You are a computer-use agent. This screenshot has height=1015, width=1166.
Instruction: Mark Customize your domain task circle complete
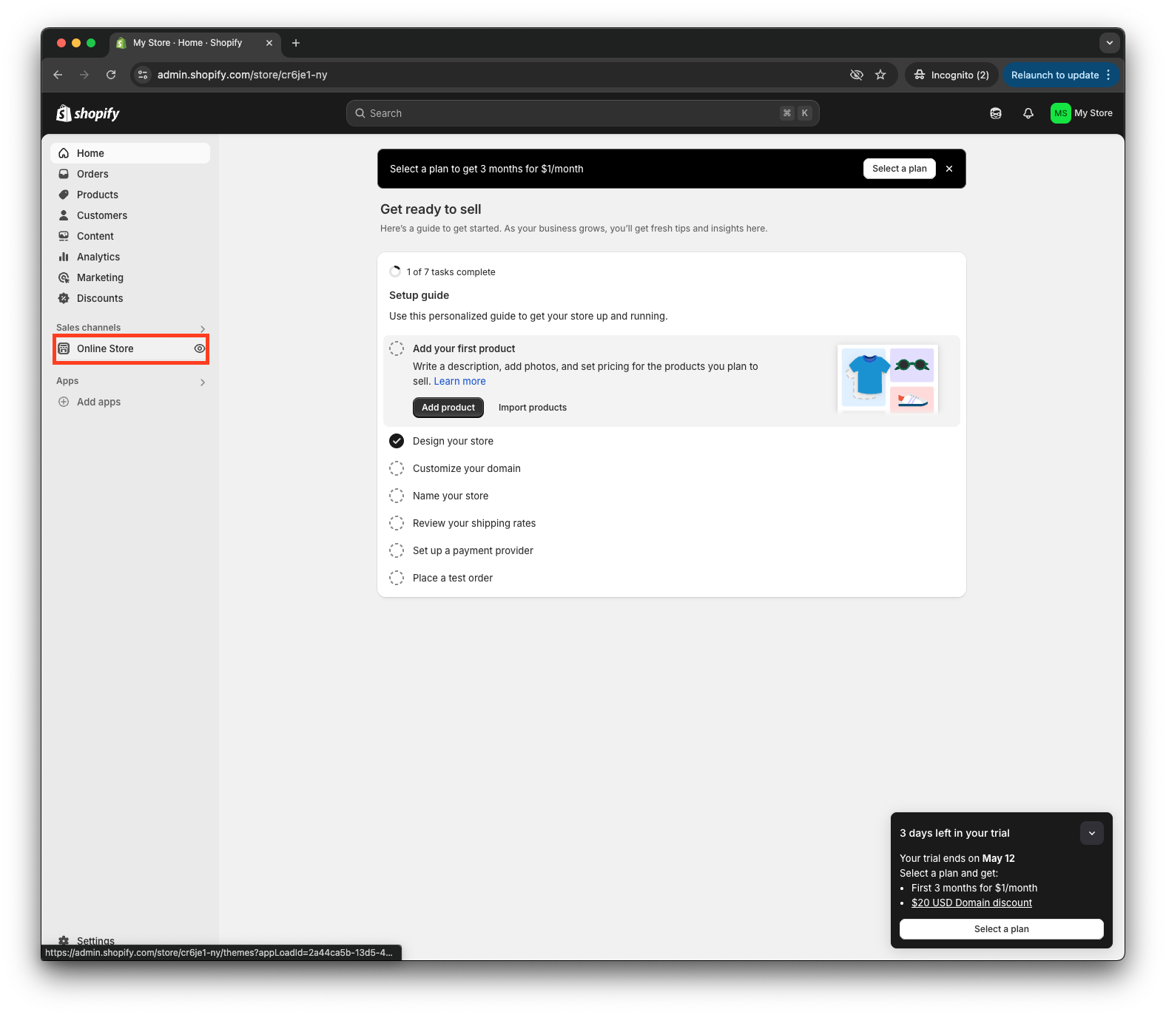click(397, 468)
